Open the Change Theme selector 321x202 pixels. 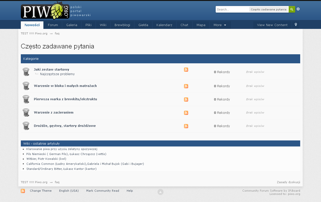[41, 191]
